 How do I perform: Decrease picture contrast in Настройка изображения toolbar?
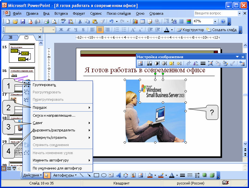[164, 64]
